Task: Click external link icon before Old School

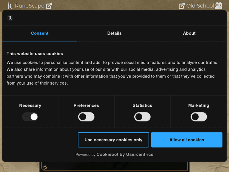Action: [x=182, y=6]
